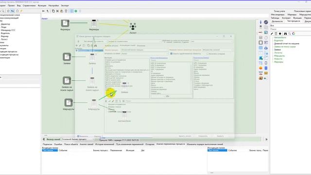Select Менеджер ССС in the left tree

[8, 30]
